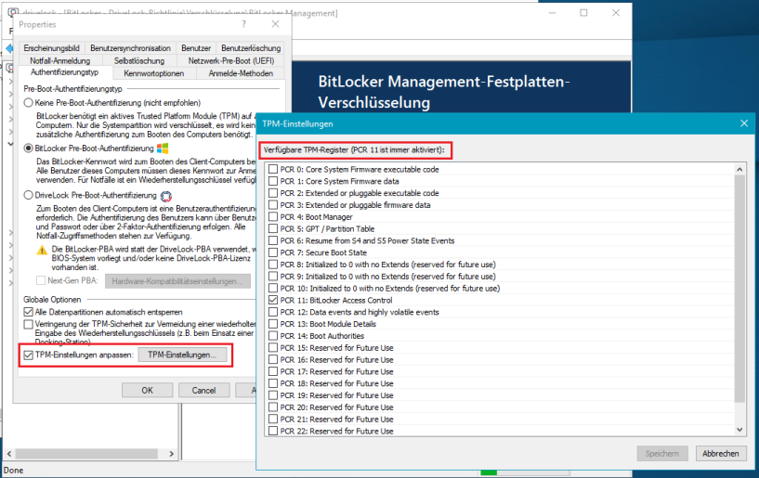Viewport: 759px width, 478px height.
Task: Close the Properties dialog with X
Action: tap(275, 24)
